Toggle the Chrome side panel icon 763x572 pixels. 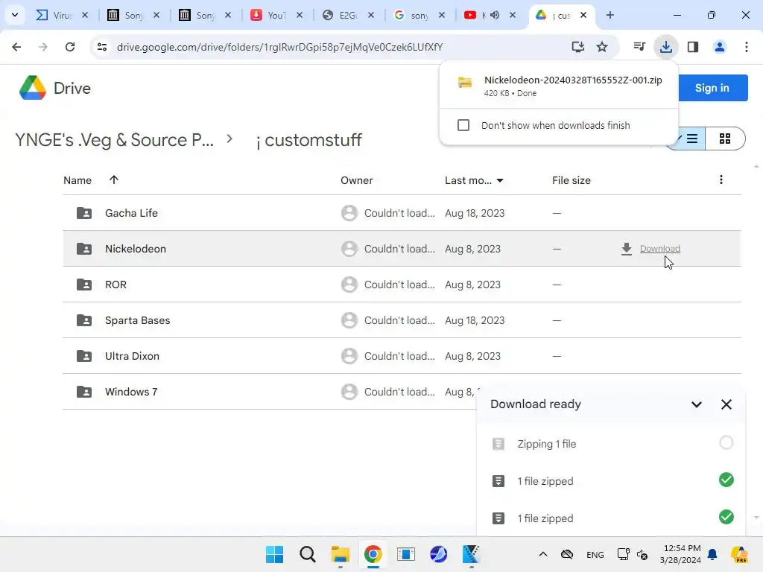pyautogui.click(x=692, y=47)
